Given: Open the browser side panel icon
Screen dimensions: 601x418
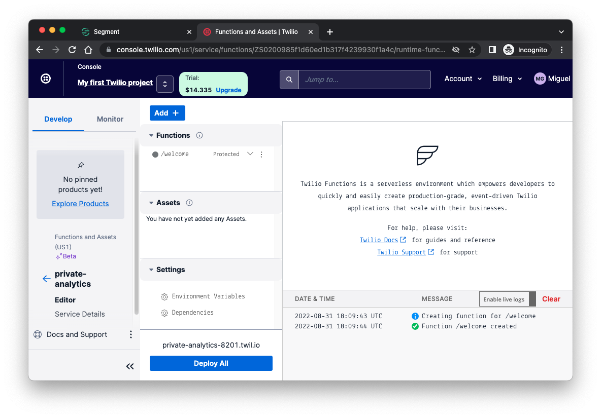Looking at the screenshot, I should click(492, 50).
